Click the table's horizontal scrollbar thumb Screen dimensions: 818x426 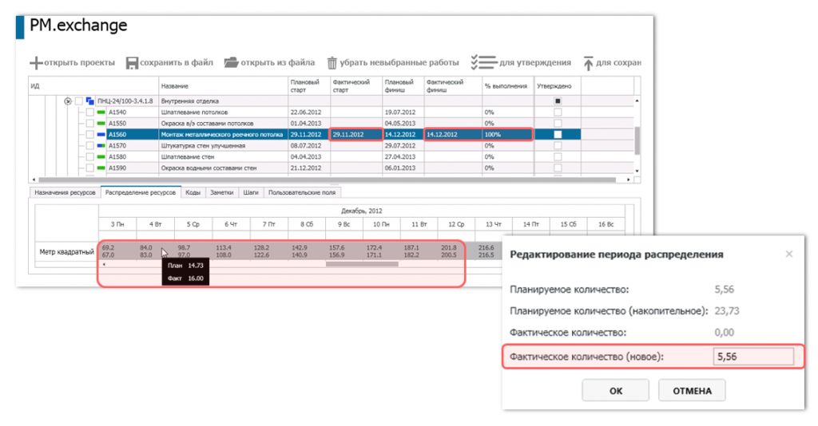(327, 179)
